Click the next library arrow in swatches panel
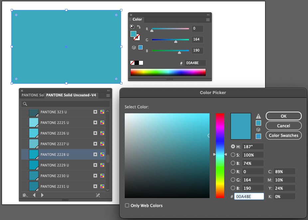 tap(42, 195)
